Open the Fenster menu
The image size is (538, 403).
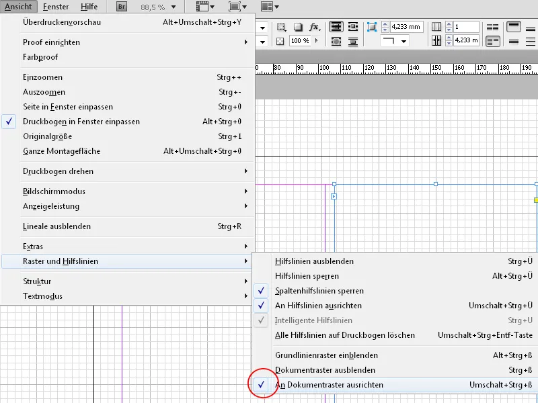pos(56,6)
